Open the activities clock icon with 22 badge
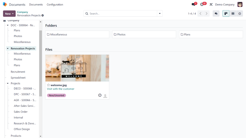246x138 pixels. click(202, 4)
